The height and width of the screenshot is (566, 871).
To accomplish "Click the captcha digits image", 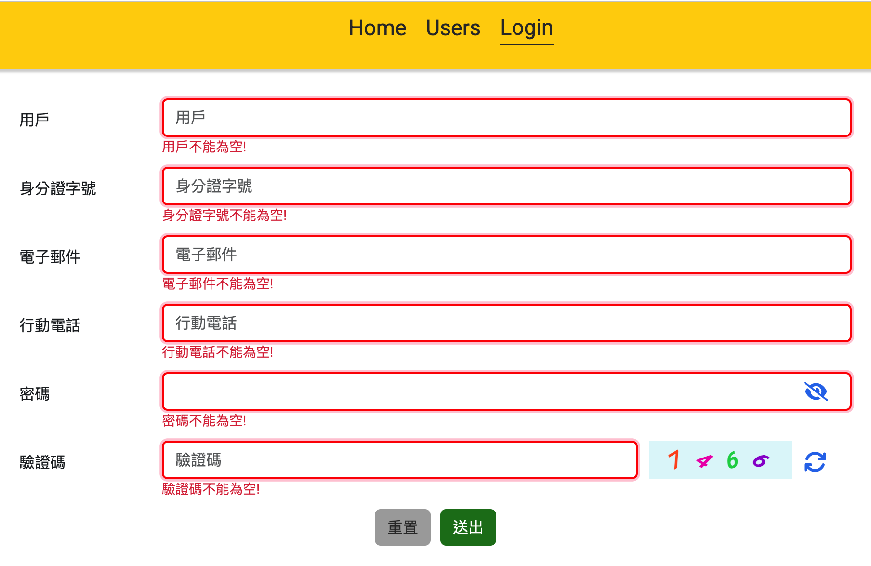I will (720, 460).
